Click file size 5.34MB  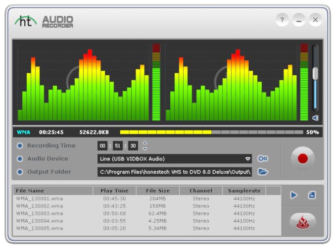[x=157, y=228]
